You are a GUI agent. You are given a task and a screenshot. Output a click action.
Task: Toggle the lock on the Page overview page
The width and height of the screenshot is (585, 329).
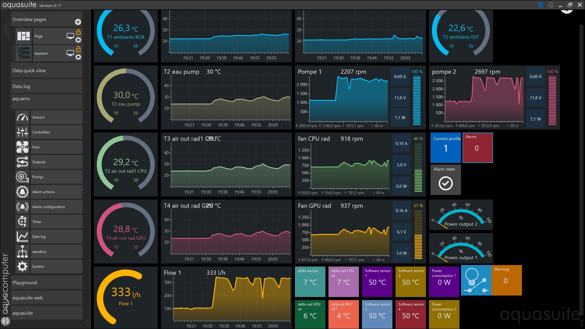(78, 32)
